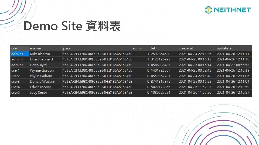Image resolution: width=259 pixels, height=145 pixels.
Task: Click the name 'Edwin Mccoy'
Action: [40, 87]
